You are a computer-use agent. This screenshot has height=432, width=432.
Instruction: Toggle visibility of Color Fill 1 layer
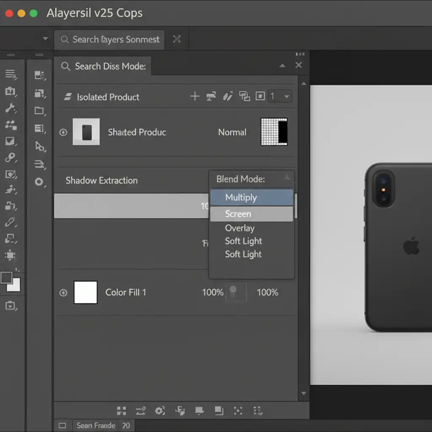click(63, 293)
